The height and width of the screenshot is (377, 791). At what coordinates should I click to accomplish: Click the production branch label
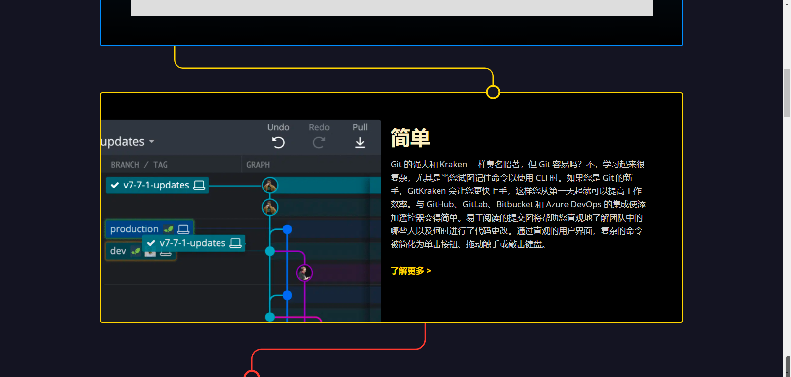(149, 229)
